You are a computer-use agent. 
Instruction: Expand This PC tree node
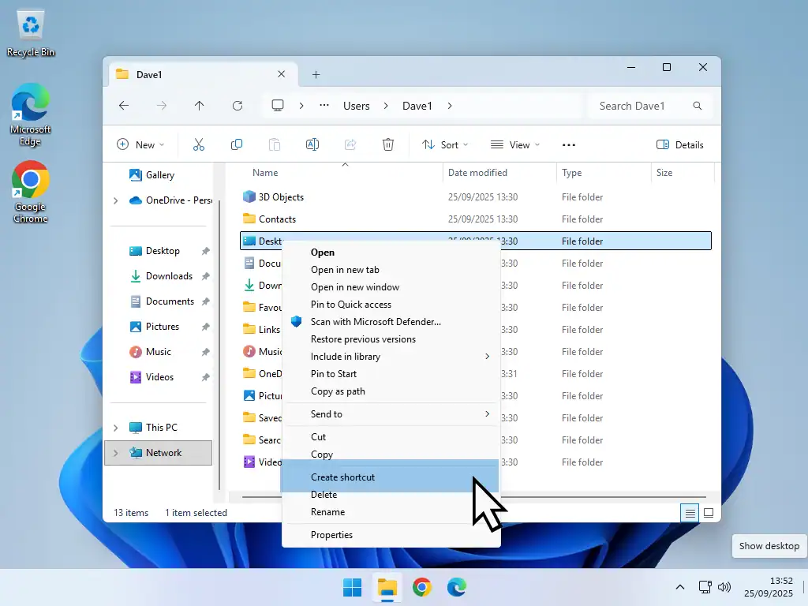click(x=115, y=428)
